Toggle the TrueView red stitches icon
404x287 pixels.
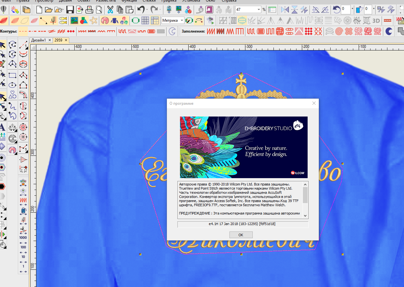[4, 21]
